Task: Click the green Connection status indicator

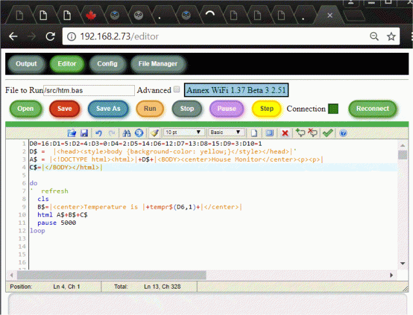Action: [x=333, y=109]
